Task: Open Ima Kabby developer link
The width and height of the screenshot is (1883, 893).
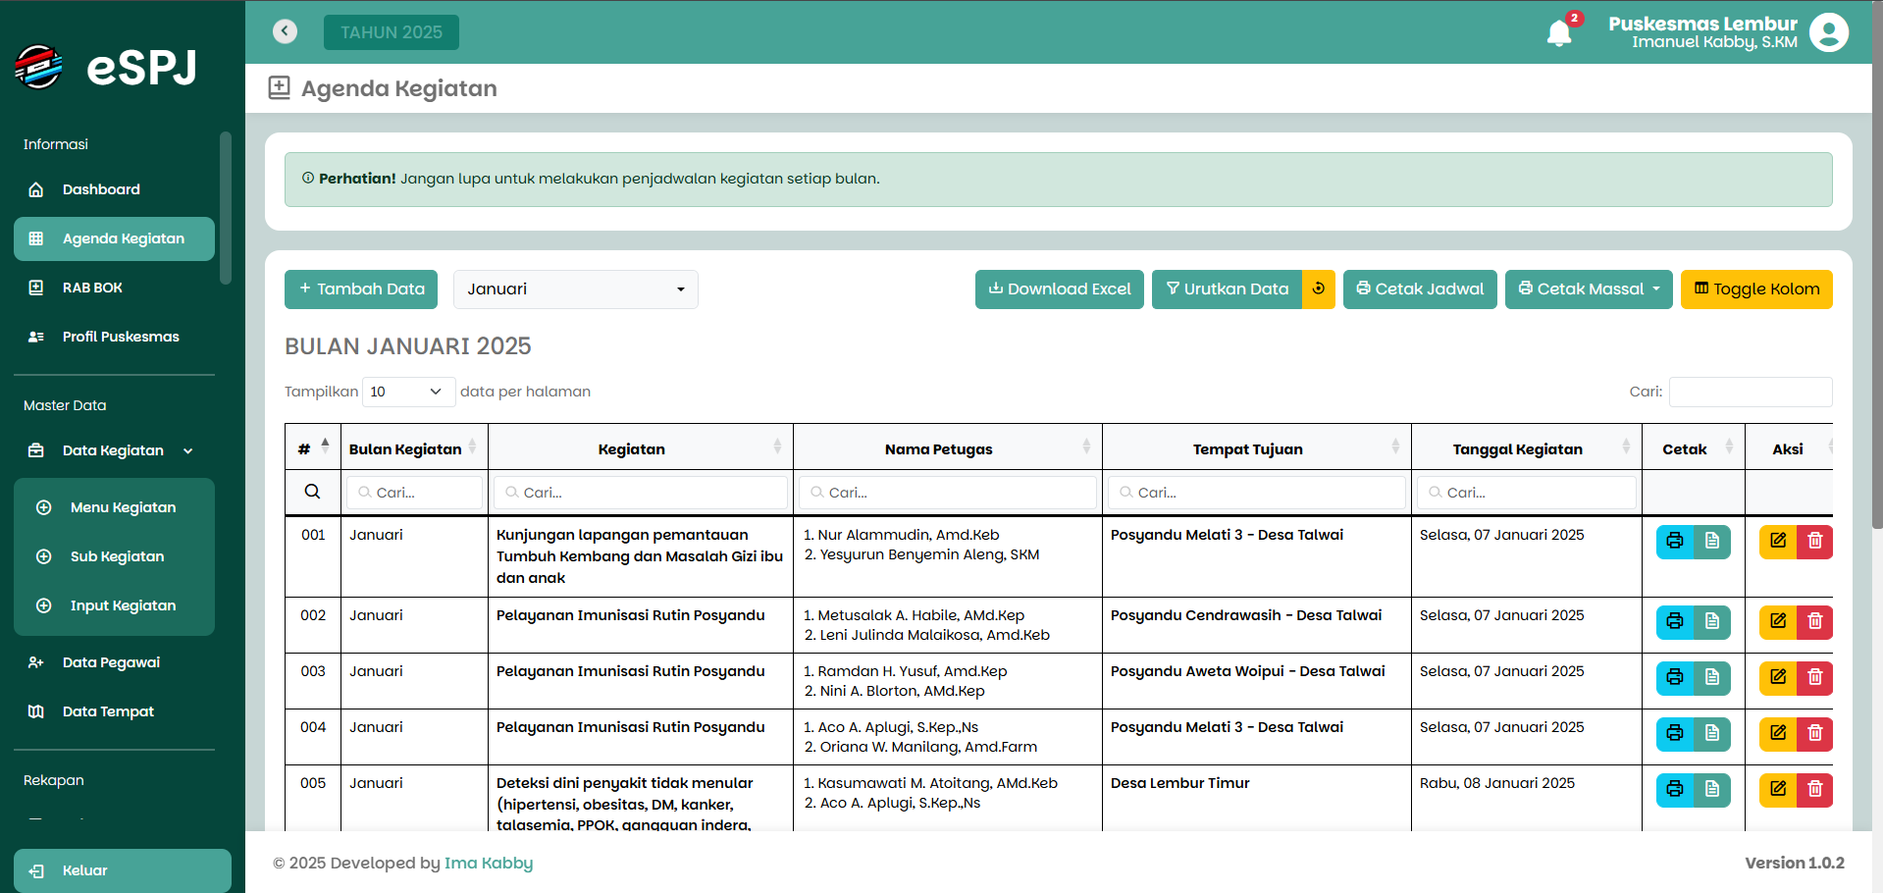Action: 489,863
